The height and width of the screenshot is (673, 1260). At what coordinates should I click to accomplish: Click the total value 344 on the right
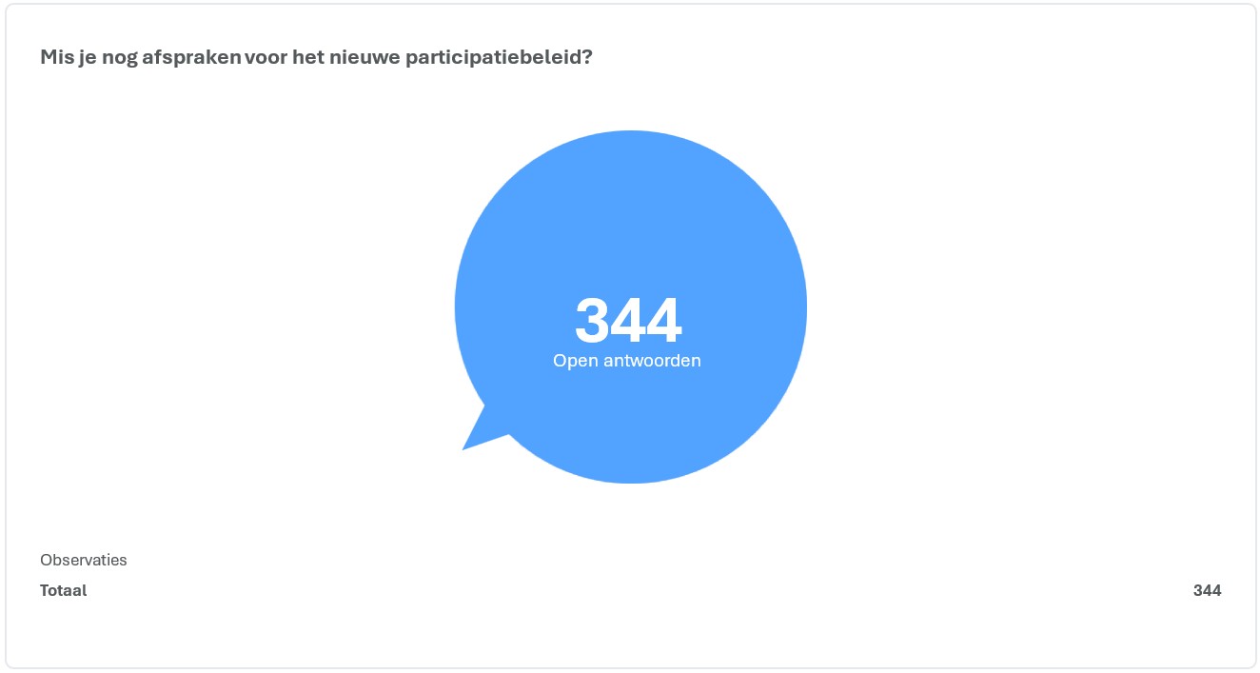(1207, 590)
